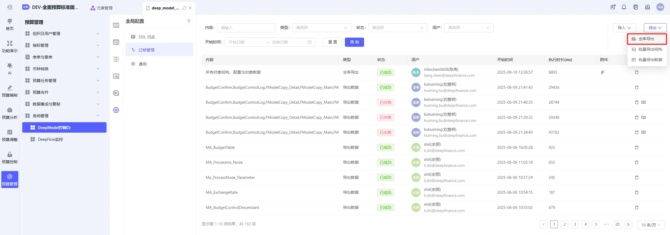The image size is (670, 235).
Task: Switch to the 元素管理 tab
Action: tap(102, 8)
